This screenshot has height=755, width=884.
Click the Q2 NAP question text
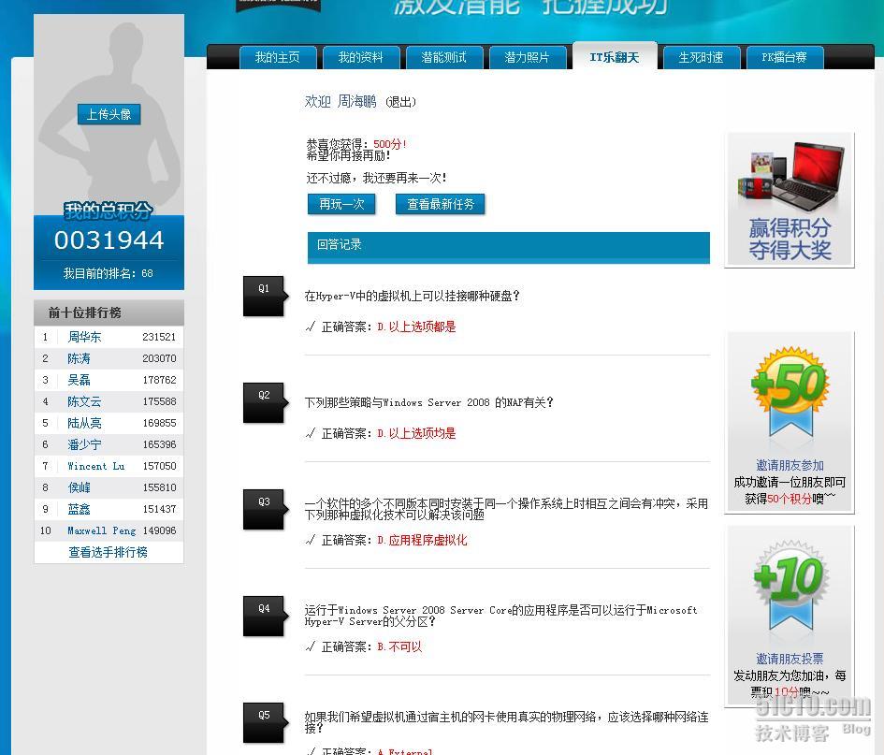pyautogui.click(x=429, y=402)
